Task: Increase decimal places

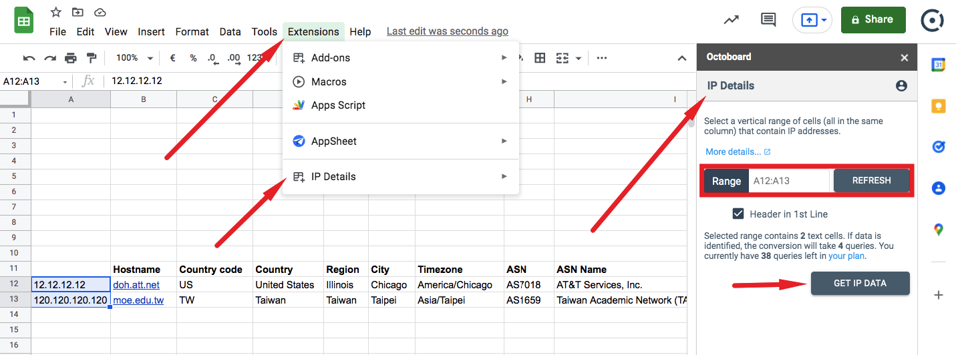Action: pyautogui.click(x=234, y=58)
